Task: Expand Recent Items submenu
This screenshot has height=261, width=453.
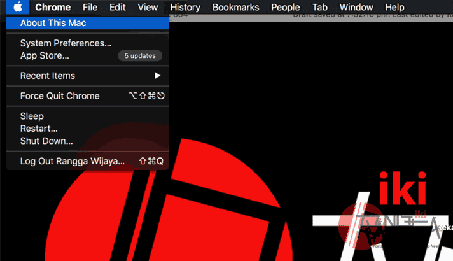Action: 88,76
